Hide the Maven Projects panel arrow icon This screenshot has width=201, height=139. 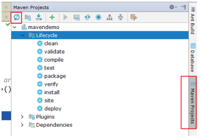[x=183, y=7]
